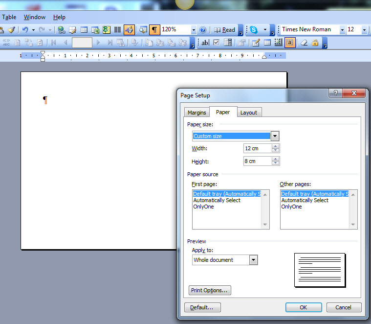Expand the Forms toolbar options
The width and height of the screenshot is (371, 324).
325,43
